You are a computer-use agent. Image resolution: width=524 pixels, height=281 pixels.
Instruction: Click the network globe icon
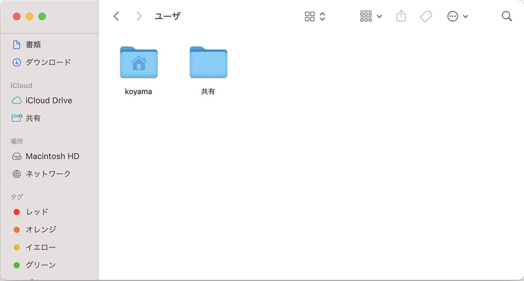17,174
